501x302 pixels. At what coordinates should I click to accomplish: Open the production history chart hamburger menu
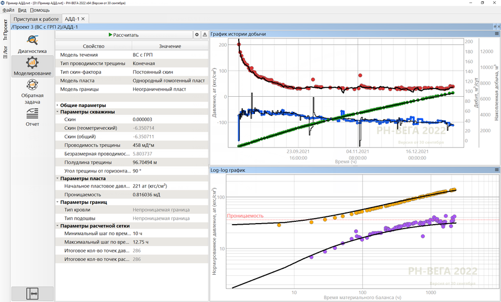[x=497, y=34]
